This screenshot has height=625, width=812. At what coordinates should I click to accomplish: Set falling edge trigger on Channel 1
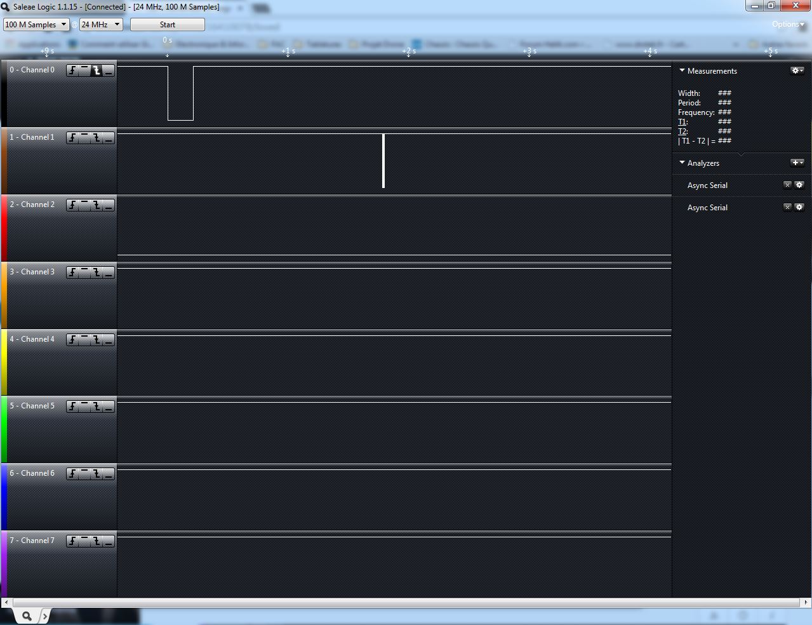tap(97, 138)
